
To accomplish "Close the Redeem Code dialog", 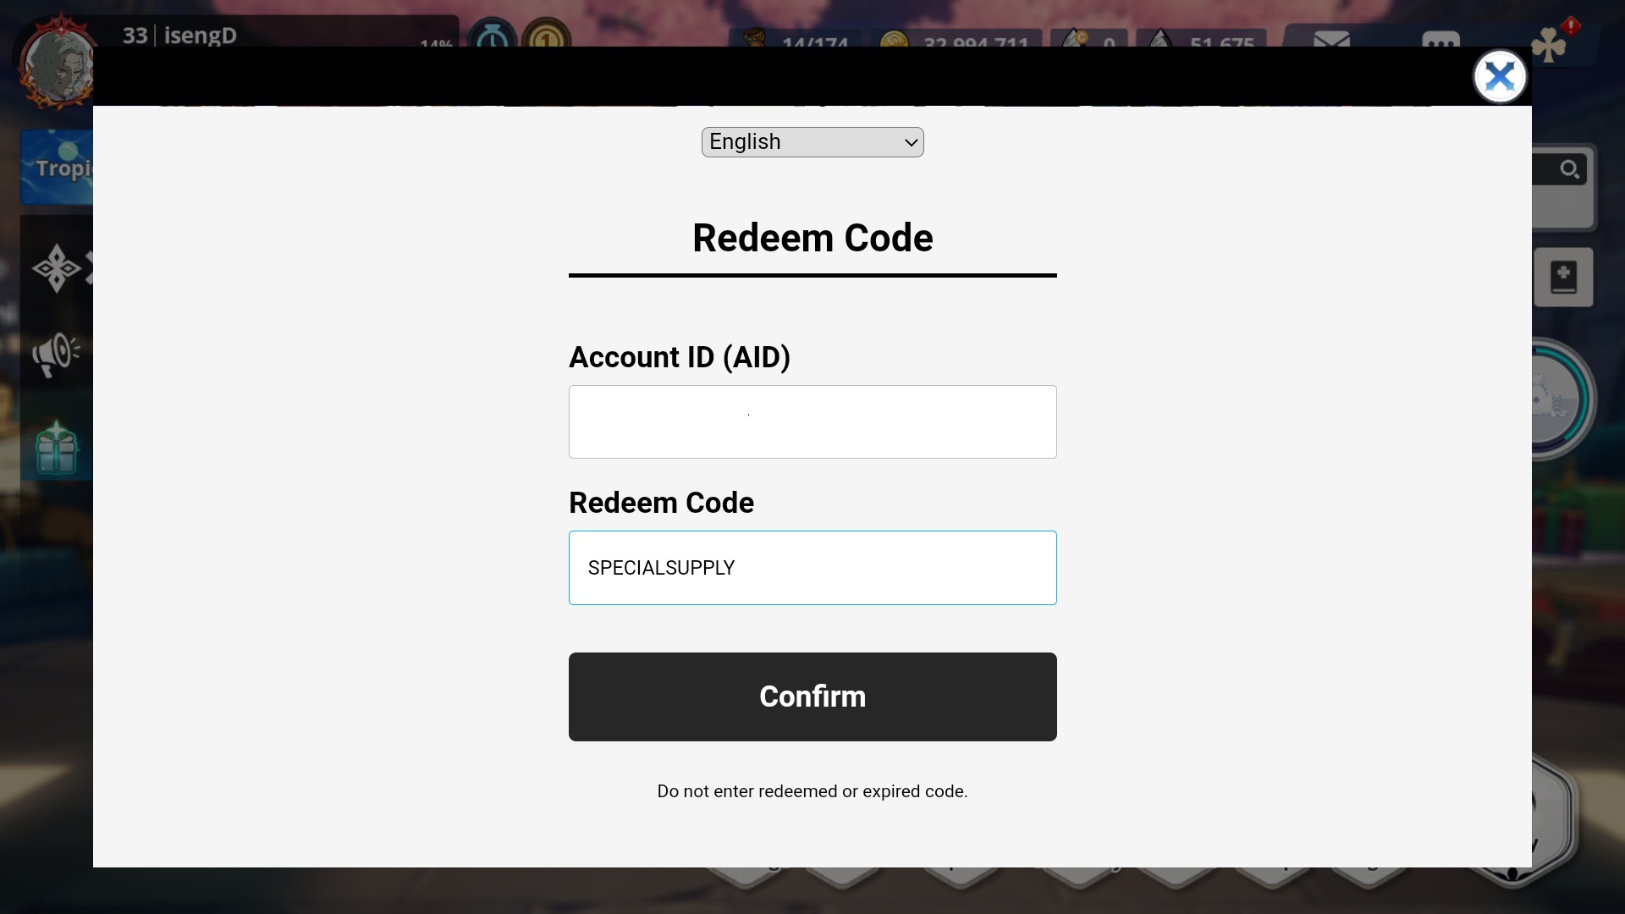I will coord(1499,77).
